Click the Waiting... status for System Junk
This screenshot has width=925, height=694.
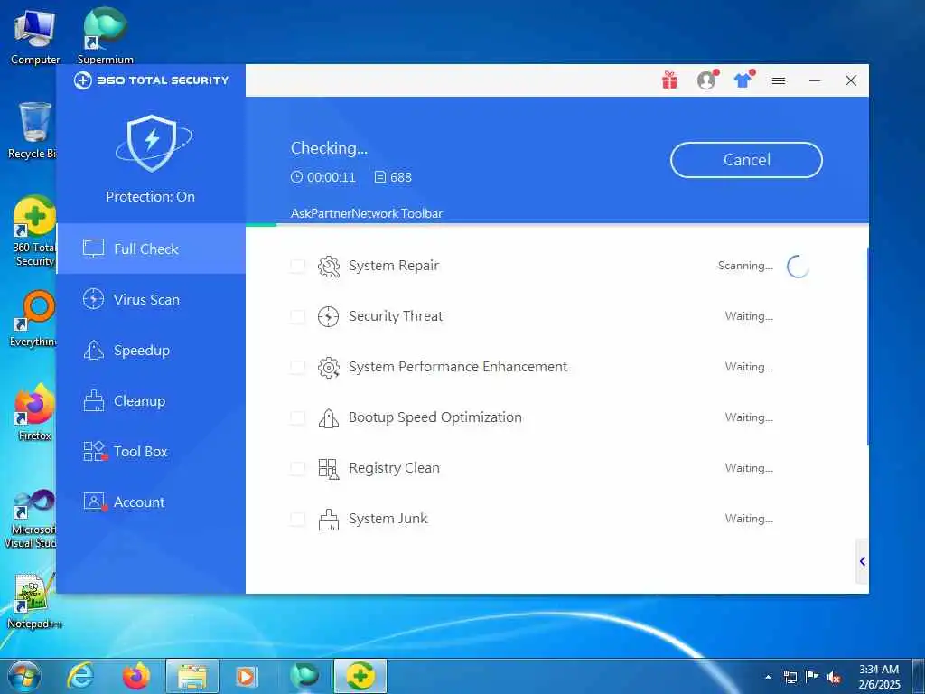click(749, 519)
